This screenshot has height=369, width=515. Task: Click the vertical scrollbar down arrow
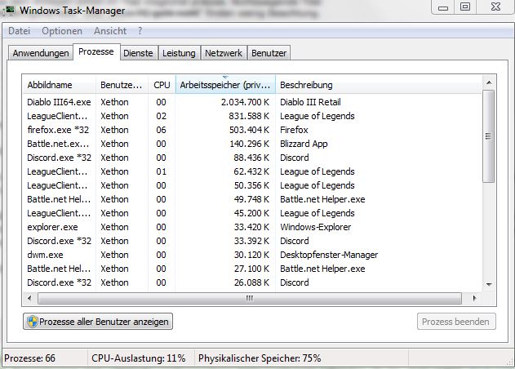[489, 285]
